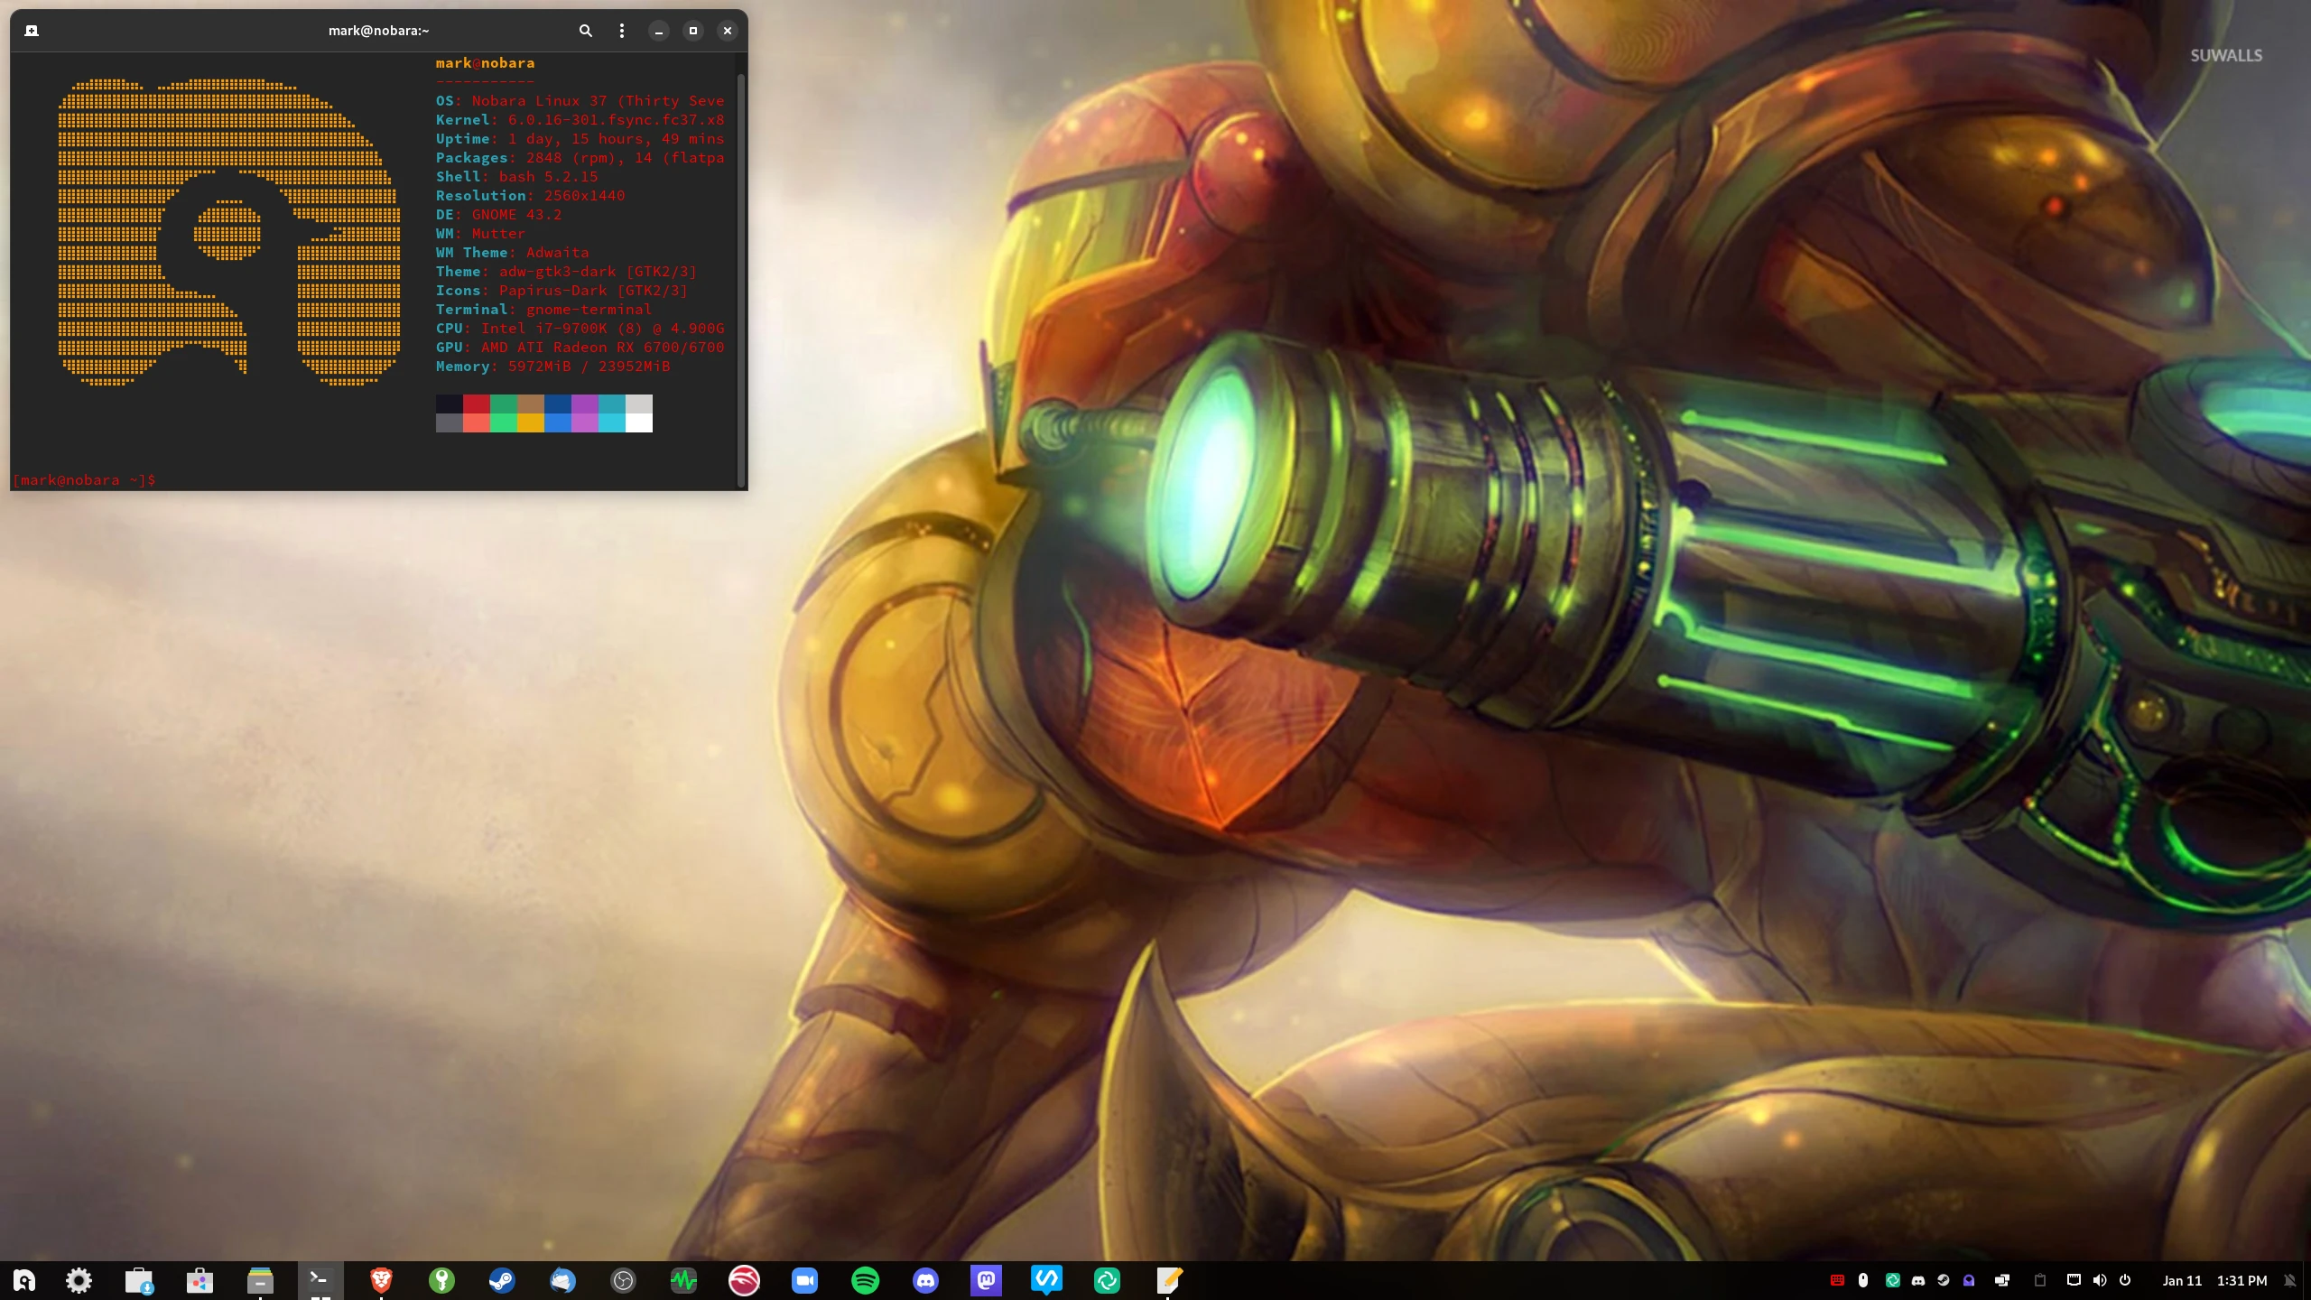Click the 'Icons: Papirus-Dark' line
This screenshot has width=2311, height=1300.
562,291
